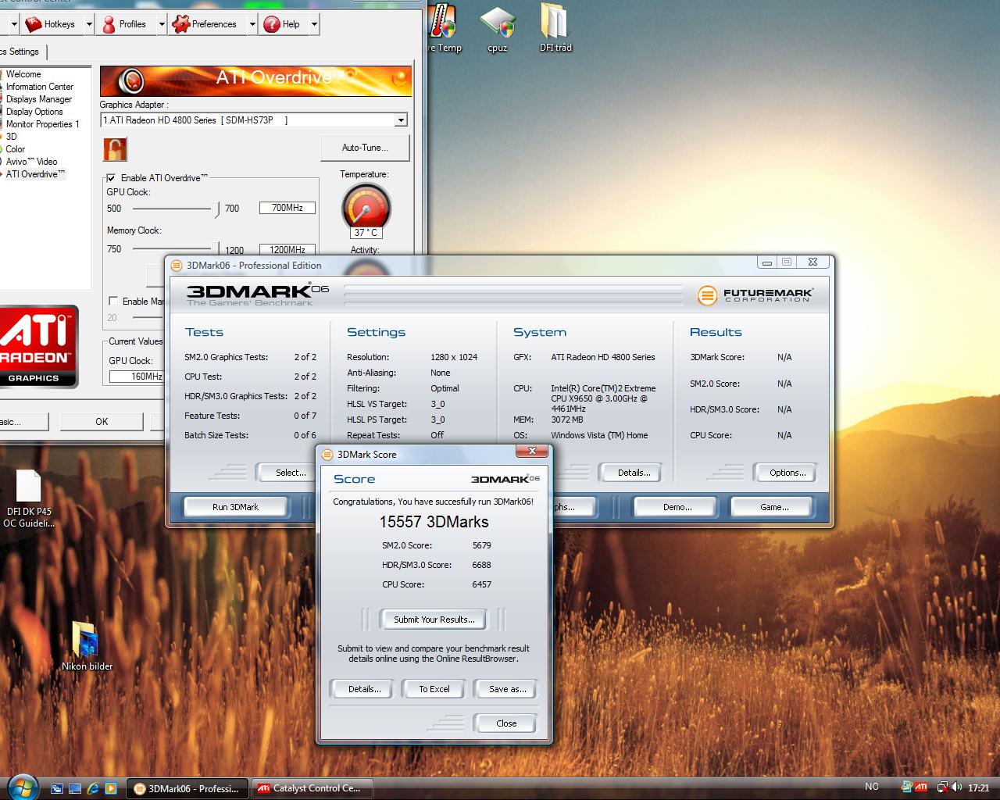Click the Futuremark Corporation logo

click(x=755, y=295)
